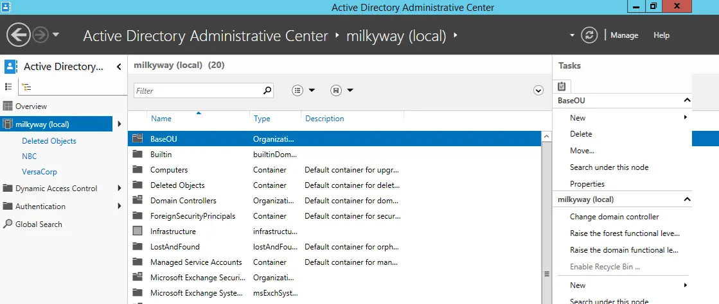Select the ForeignSecurityPrincipals row name
The width and height of the screenshot is (719, 304).
click(193, 216)
